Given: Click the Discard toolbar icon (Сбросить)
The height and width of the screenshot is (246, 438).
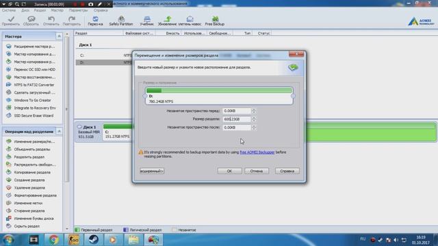Looking at the screenshot, I should pos(31,21).
